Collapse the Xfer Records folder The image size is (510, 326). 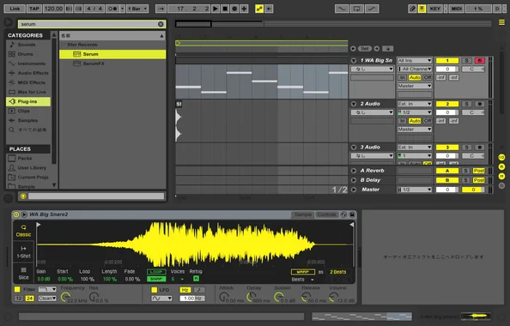tap(64, 45)
